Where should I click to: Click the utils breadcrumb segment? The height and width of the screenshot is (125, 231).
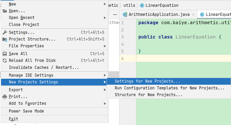129,5
